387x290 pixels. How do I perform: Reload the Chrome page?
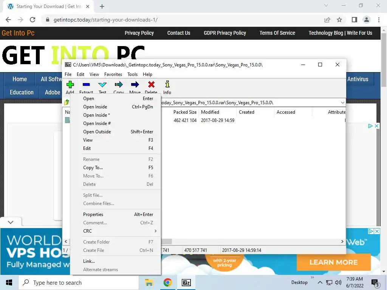(33, 20)
